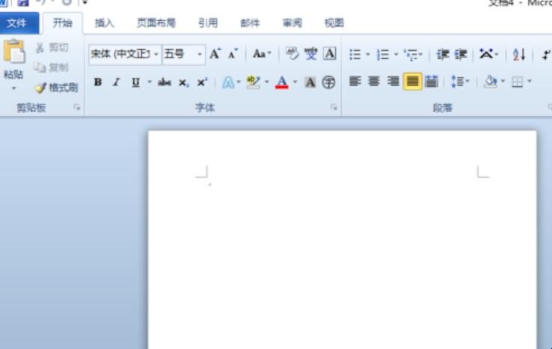Expand the font size dropdown

click(x=200, y=55)
